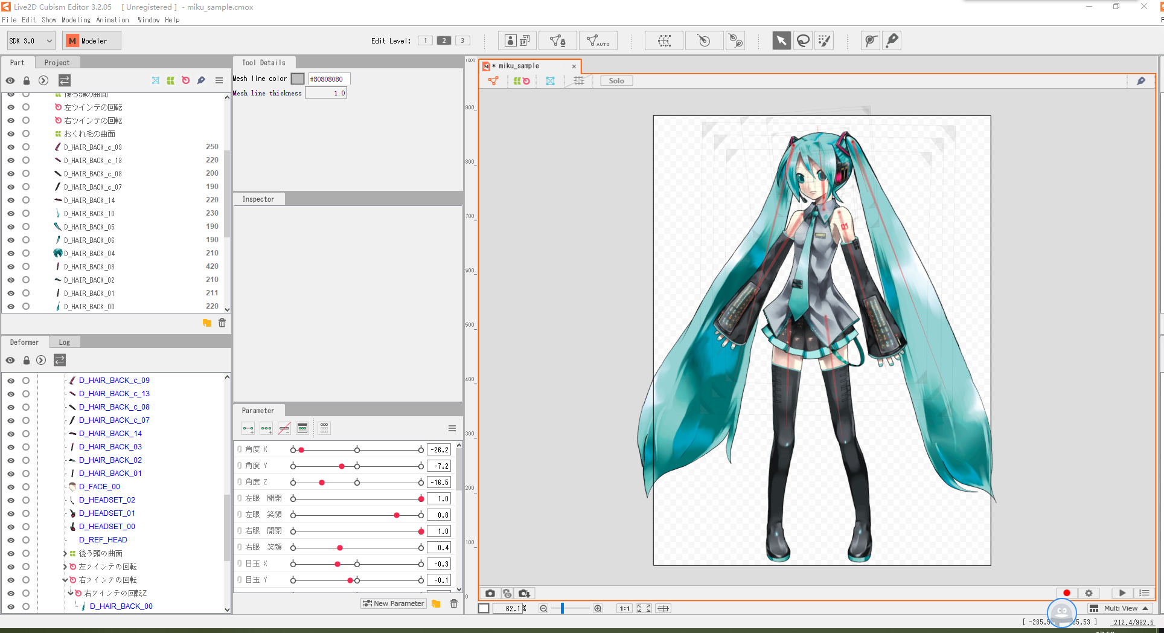This screenshot has height=633, width=1164.
Task: Select the Brush selection tool
Action: 824,40
